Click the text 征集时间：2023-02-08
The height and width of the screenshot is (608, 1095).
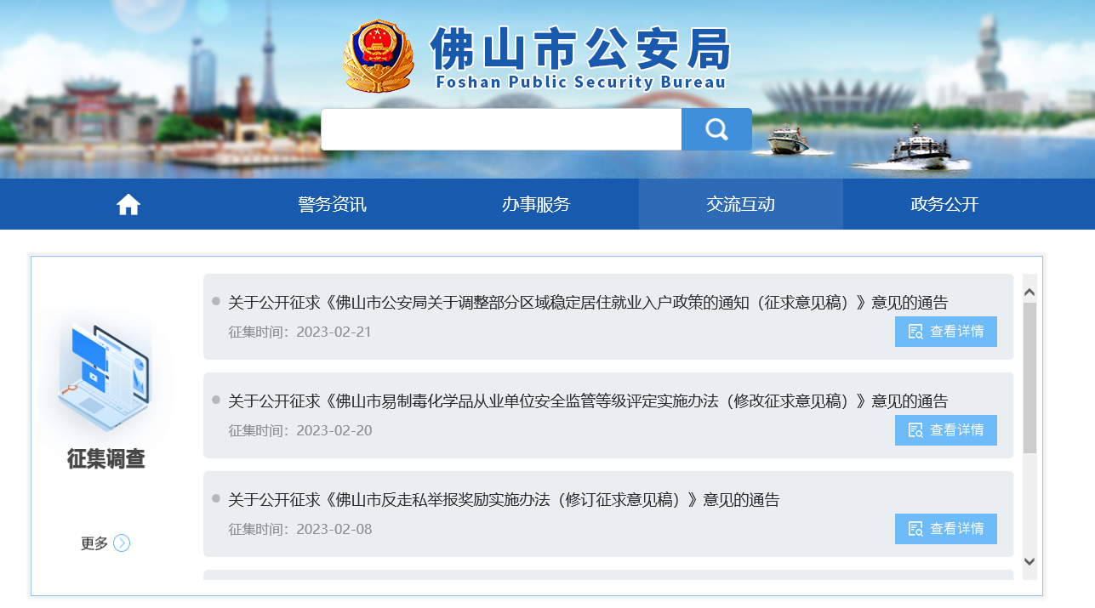300,529
